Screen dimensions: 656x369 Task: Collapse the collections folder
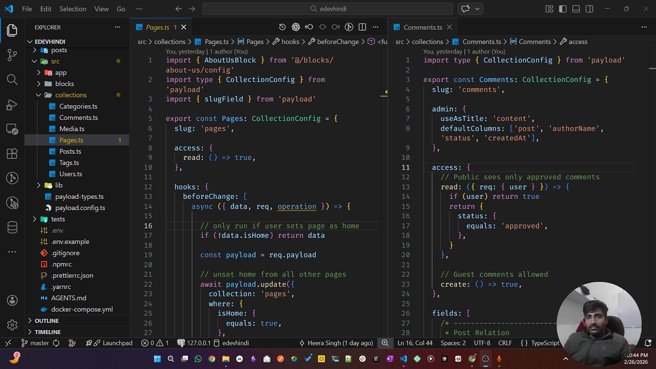(x=77, y=95)
